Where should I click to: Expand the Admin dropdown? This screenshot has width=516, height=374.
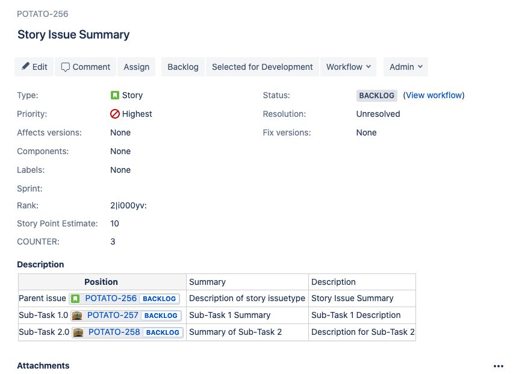[x=406, y=67]
